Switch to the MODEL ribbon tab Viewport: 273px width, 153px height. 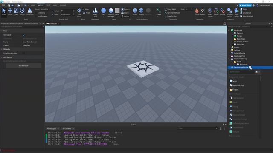(x=41, y=6)
